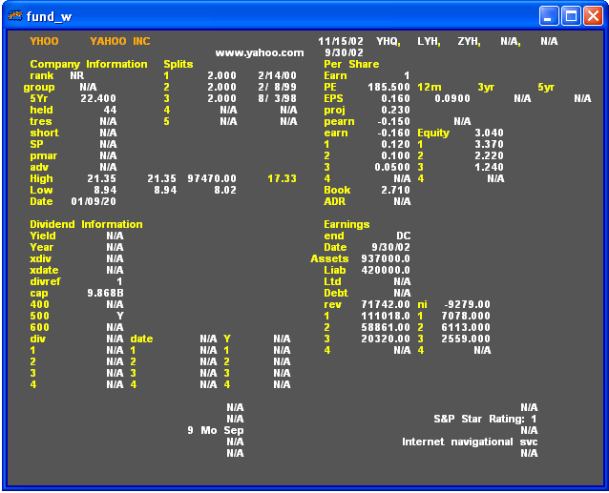Click the 5Yr value 22.400
Screen dimensions: 609x493
(98, 98)
